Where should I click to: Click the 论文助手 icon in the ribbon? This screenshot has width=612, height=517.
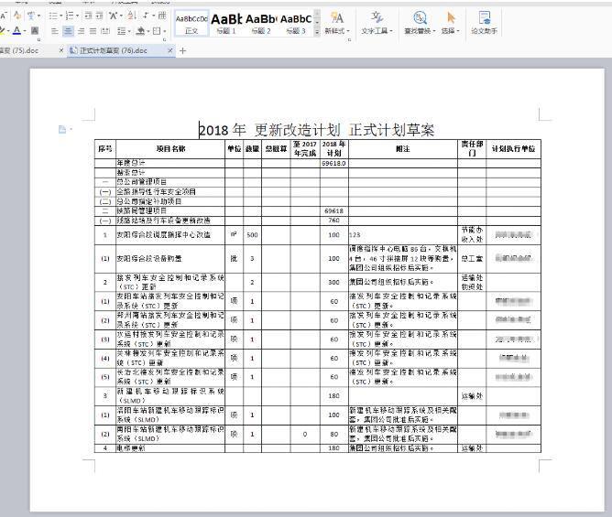pyautogui.click(x=484, y=21)
